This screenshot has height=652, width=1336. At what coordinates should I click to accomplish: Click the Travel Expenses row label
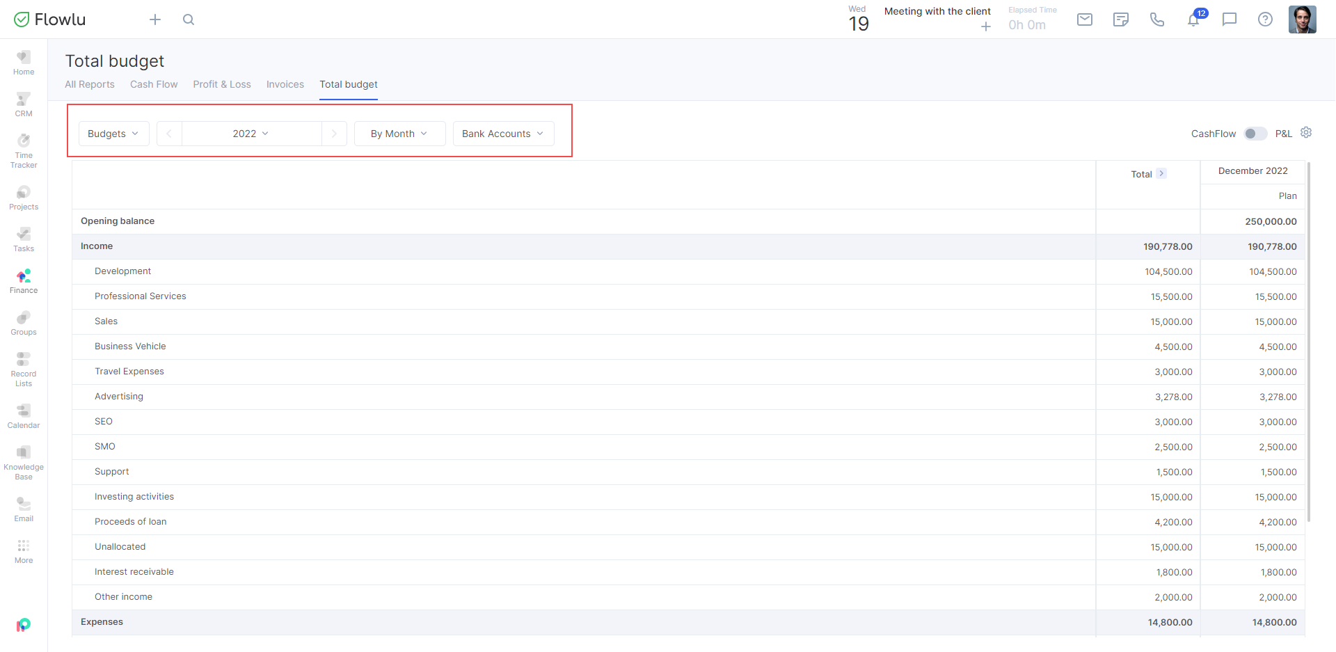(x=129, y=372)
